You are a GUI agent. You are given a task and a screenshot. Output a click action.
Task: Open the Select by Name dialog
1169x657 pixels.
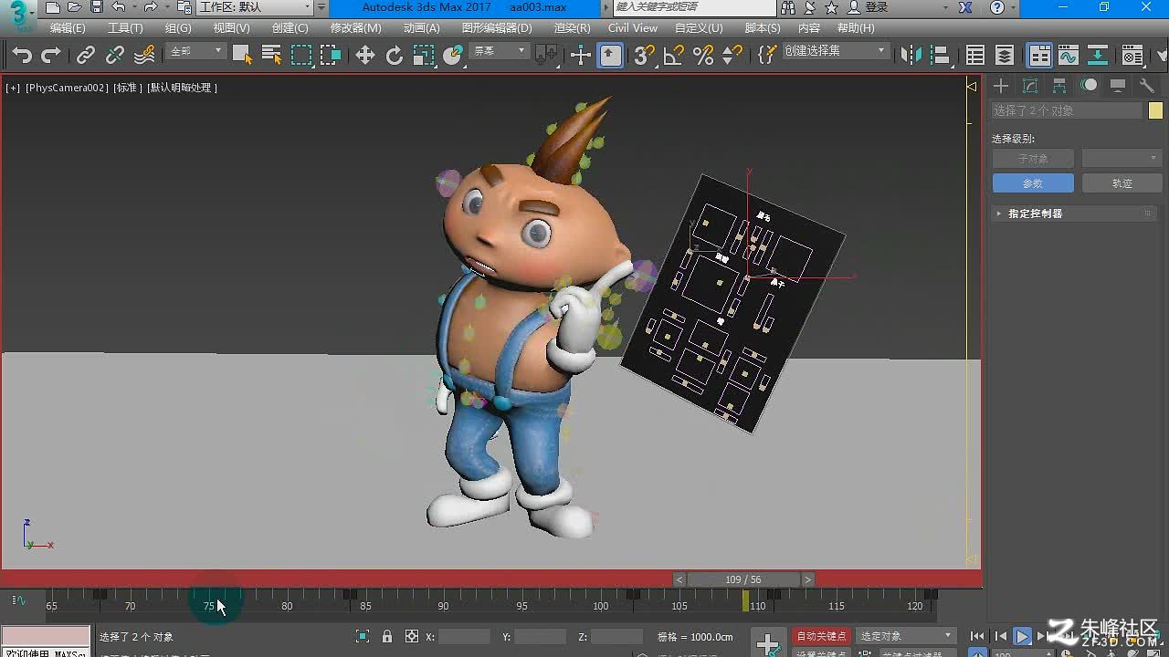[x=271, y=55]
